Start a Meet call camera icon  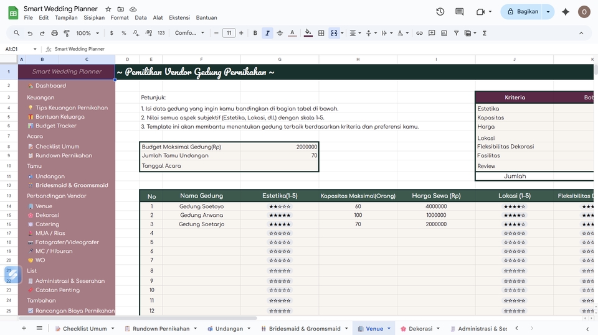tap(480, 12)
